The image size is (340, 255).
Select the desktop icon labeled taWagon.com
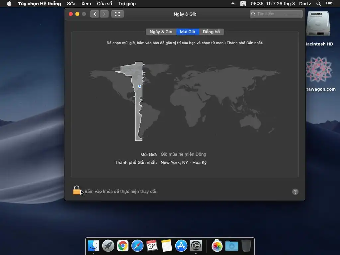tap(319, 69)
